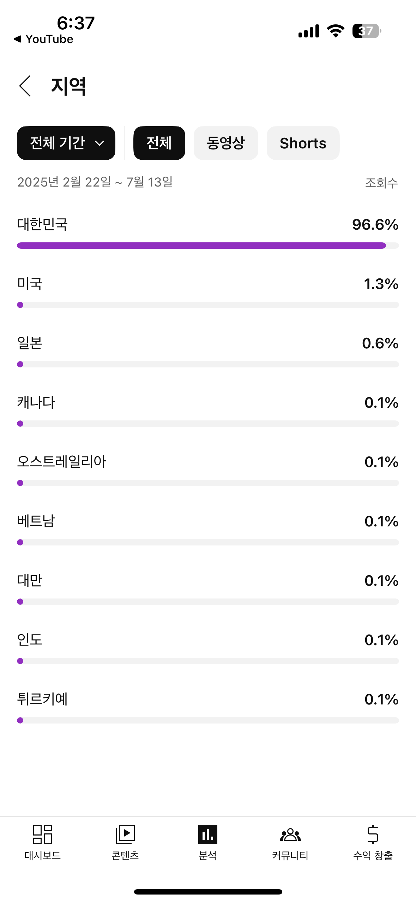Tap the battery indicator in status bar
The image size is (416, 903).
[366, 31]
